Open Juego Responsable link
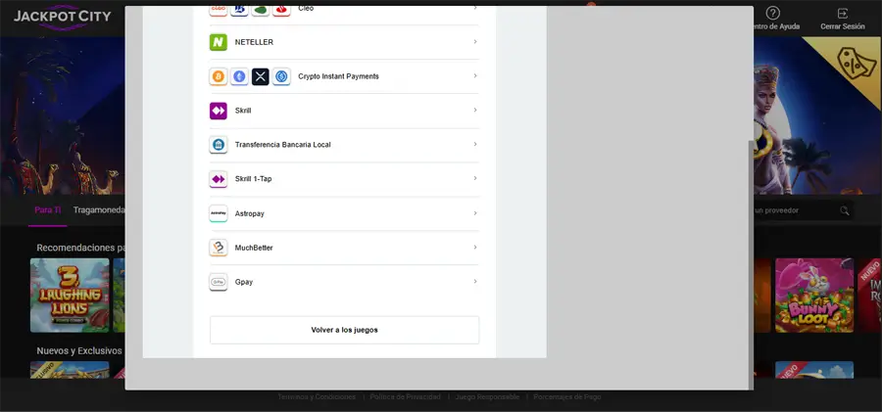882x412 pixels. 487,396
